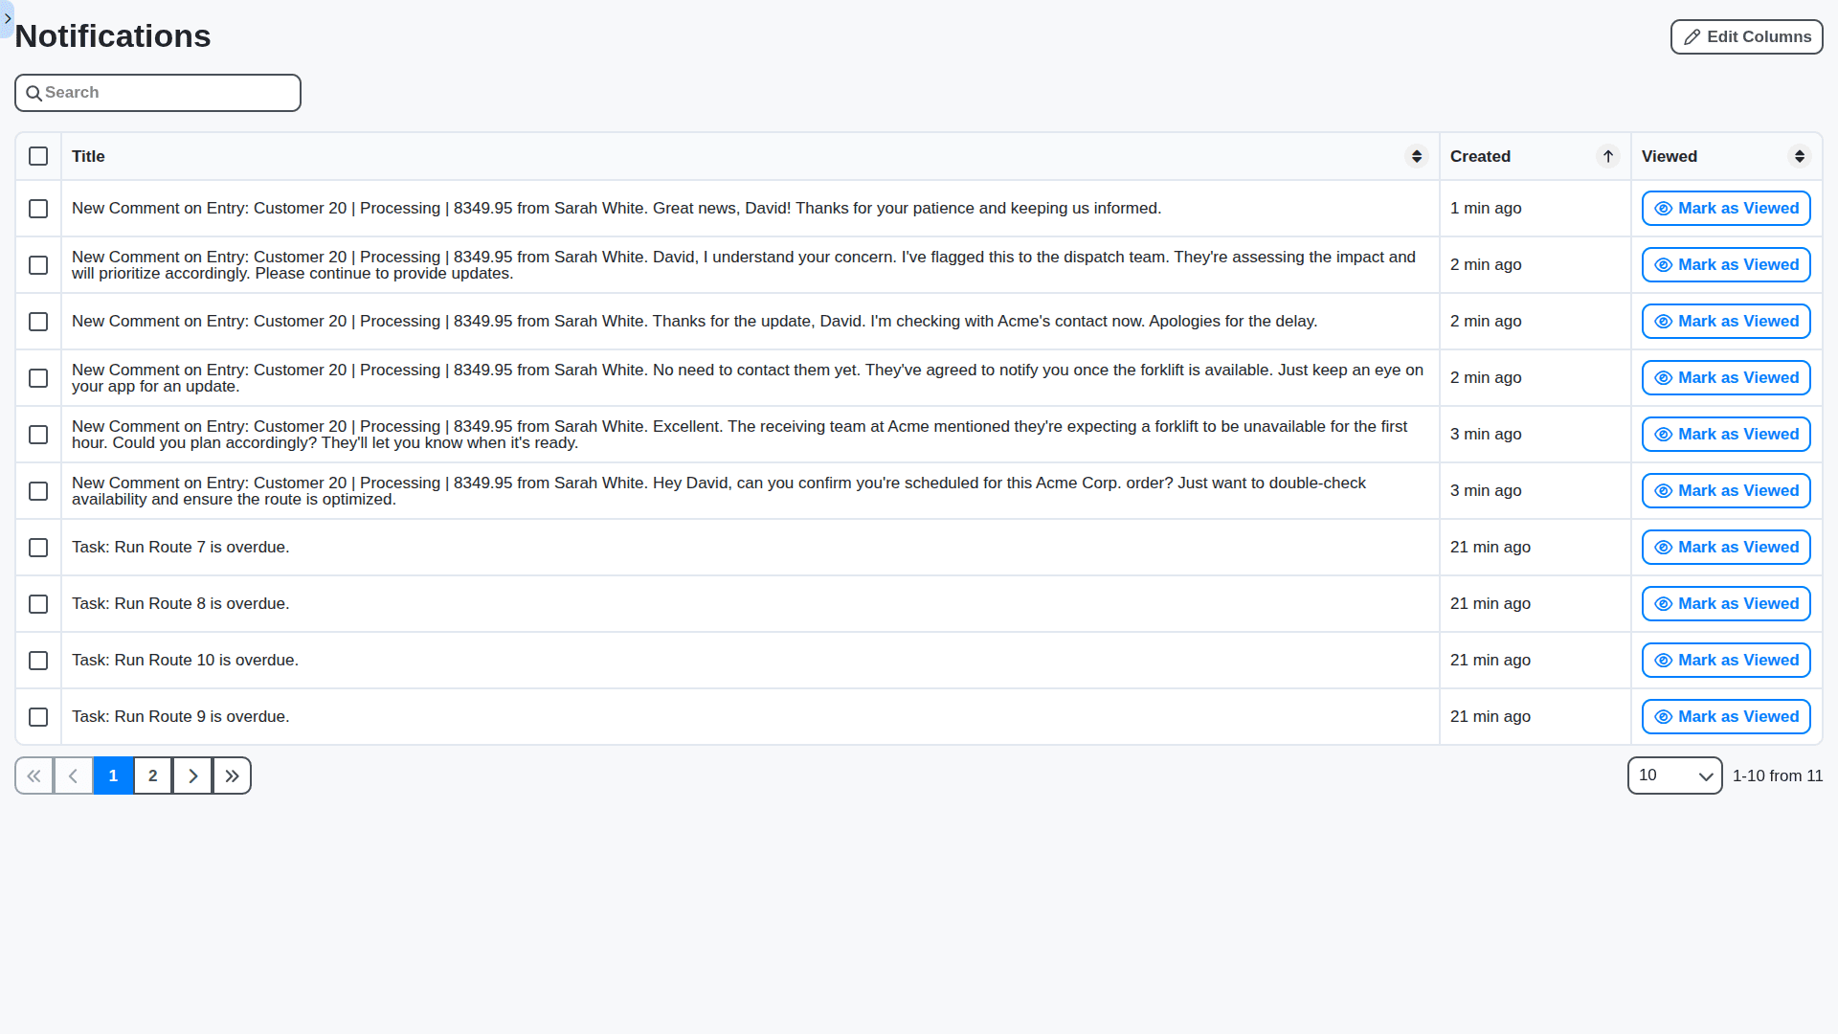1838x1034 pixels.
Task: Check the checkbox for Task Run Route 10
Action: [38, 661]
